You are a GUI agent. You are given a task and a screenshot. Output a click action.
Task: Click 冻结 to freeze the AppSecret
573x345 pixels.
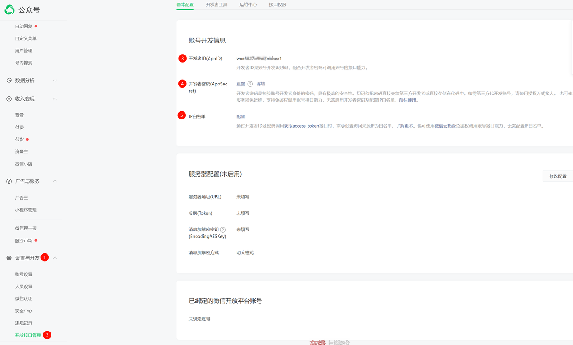pos(261,84)
